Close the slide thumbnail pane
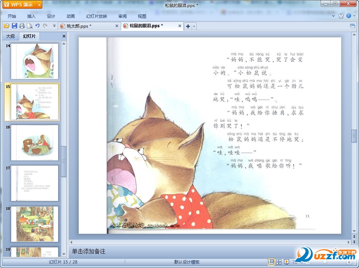 coord(64,36)
